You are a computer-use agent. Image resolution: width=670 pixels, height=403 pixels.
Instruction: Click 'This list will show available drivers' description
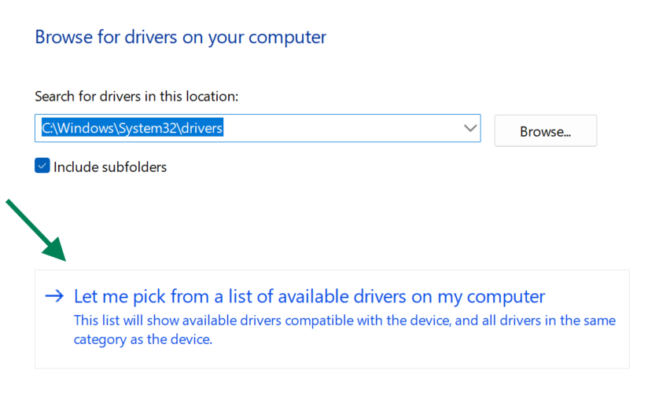(x=344, y=330)
